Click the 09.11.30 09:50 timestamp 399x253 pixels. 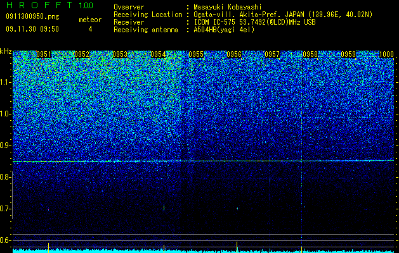pos(32,29)
